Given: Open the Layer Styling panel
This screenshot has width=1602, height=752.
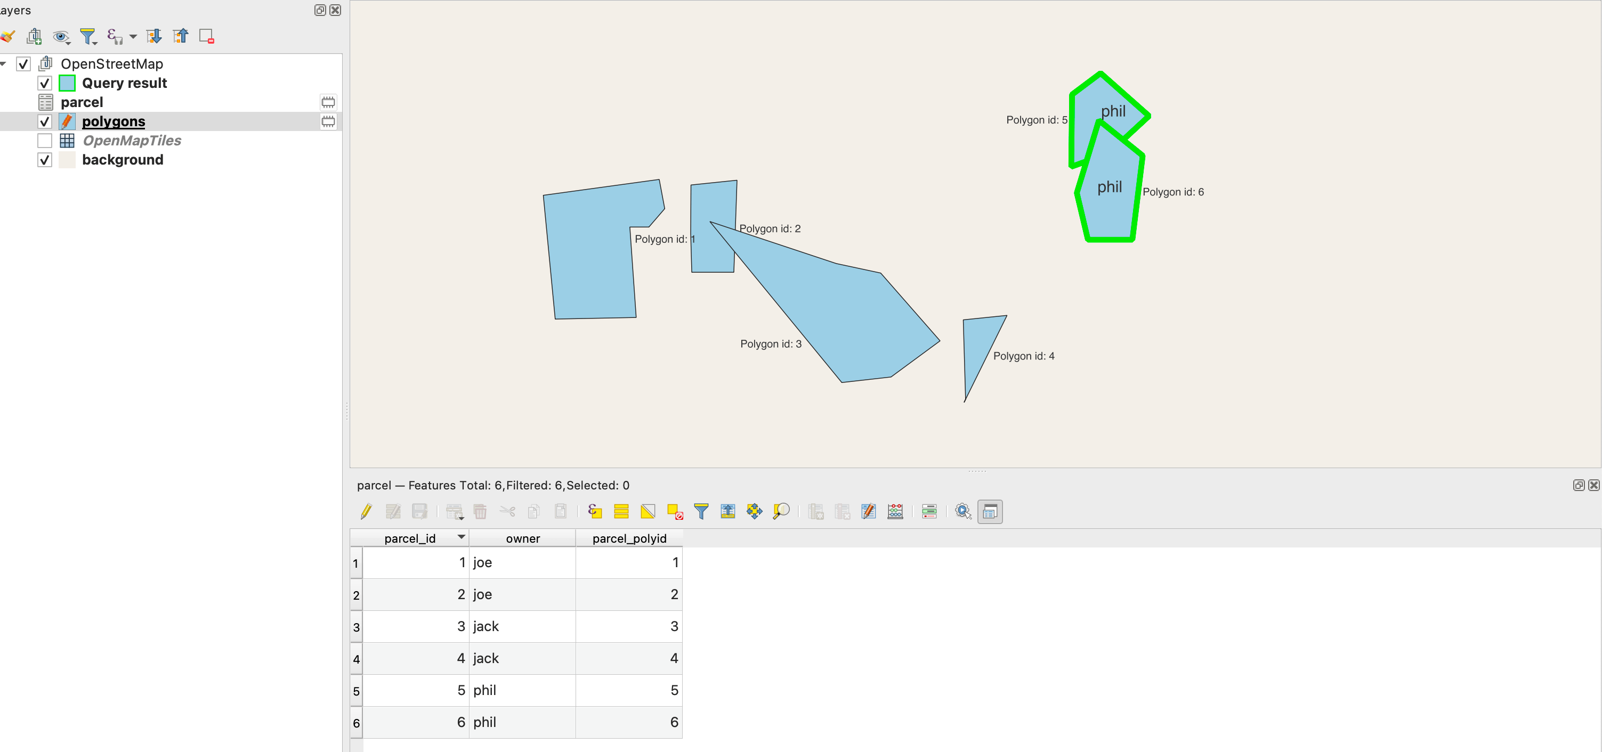Looking at the screenshot, I should pos(9,36).
